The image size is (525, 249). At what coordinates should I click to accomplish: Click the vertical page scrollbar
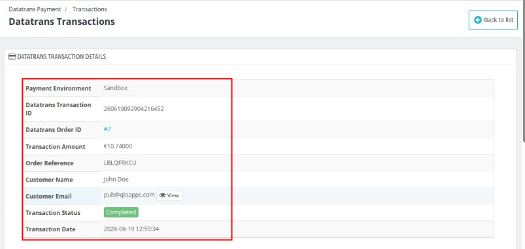pyautogui.click(x=523, y=72)
